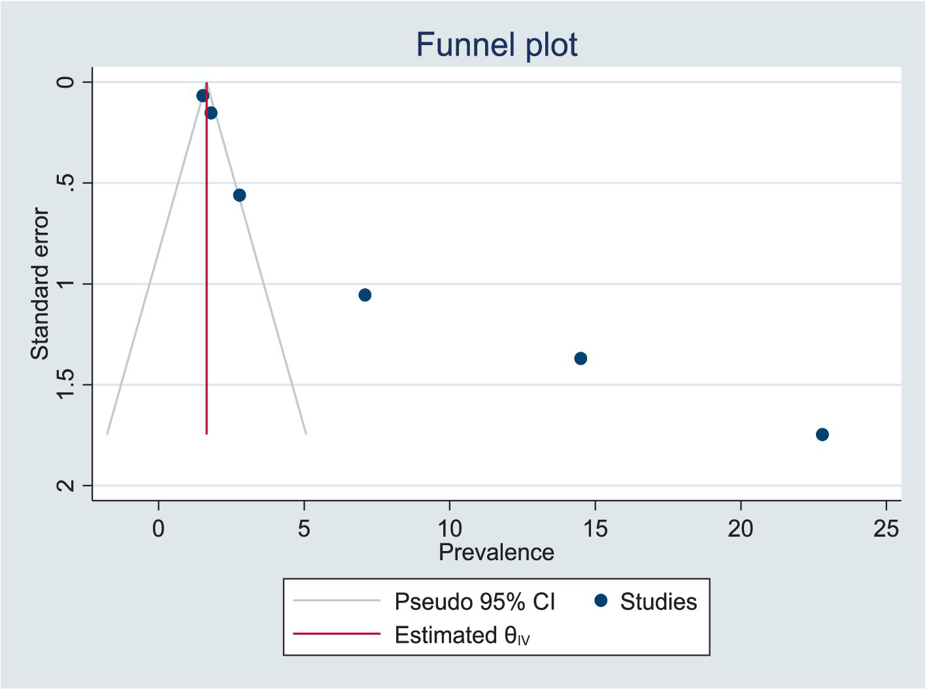Click the y-axis tick label 1.5
The image size is (929, 689).
pos(65,384)
